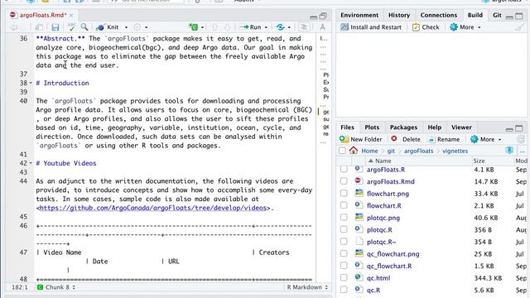
Task: Open current project directory icon in path bar
Action: [x=509, y=151]
